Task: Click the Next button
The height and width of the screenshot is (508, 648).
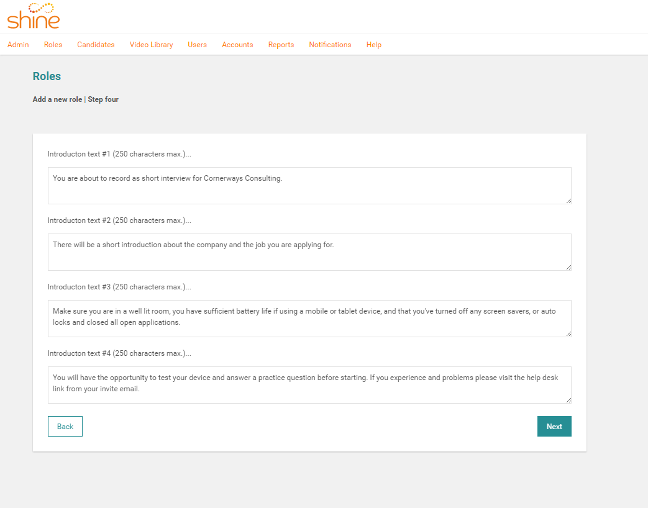Action: [554, 427]
